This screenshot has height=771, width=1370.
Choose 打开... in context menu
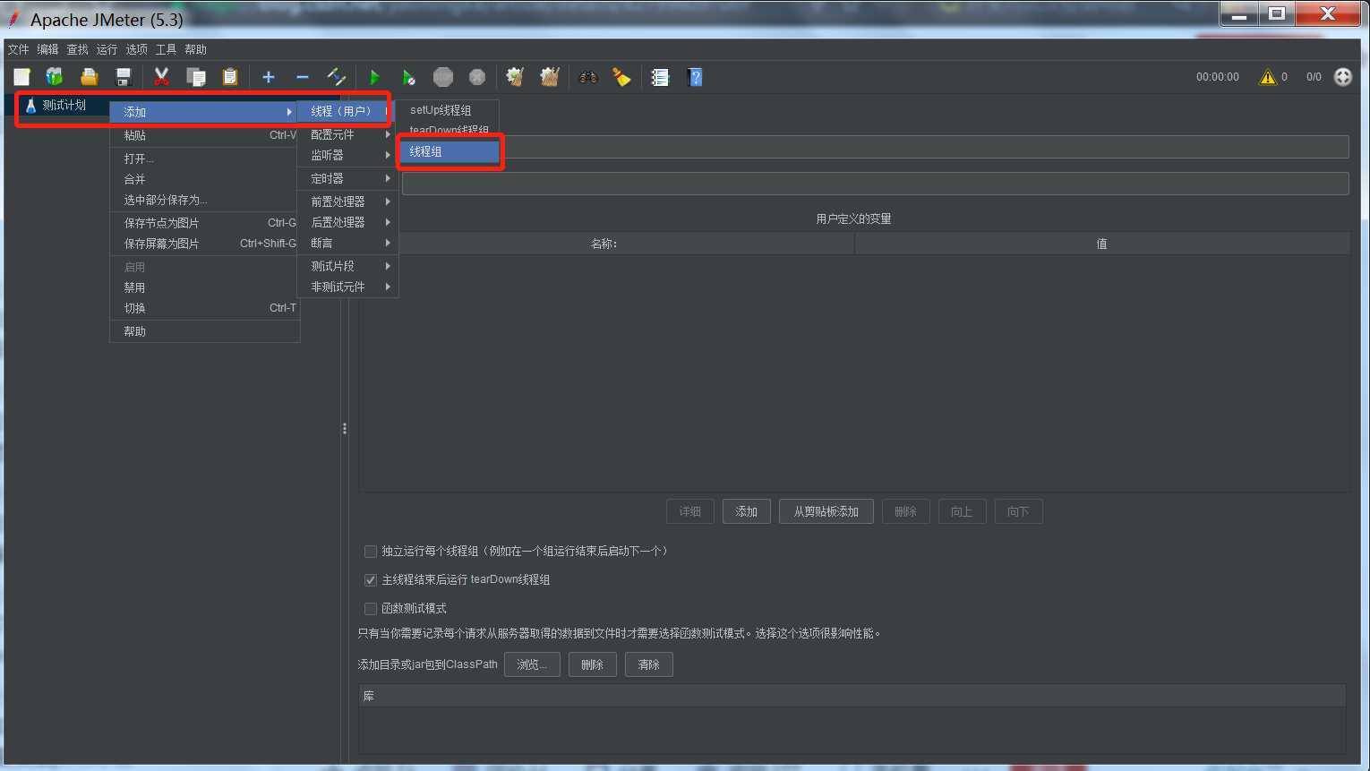click(205, 158)
